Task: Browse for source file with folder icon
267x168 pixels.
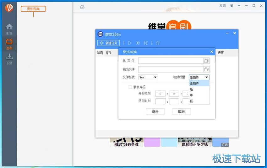Action: tap(206, 61)
